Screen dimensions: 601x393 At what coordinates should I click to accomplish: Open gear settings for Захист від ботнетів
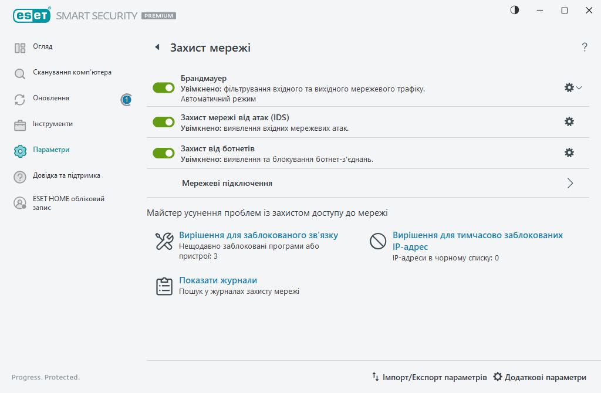pos(569,153)
